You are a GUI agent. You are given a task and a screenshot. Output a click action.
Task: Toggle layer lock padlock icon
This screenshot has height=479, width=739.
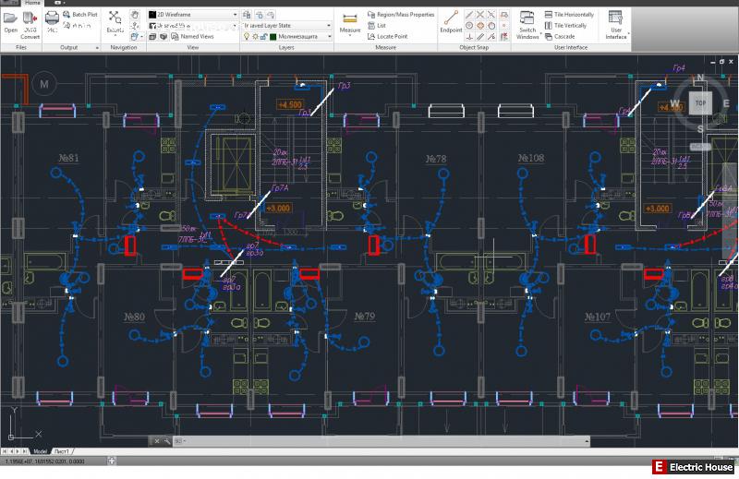click(x=262, y=37)
